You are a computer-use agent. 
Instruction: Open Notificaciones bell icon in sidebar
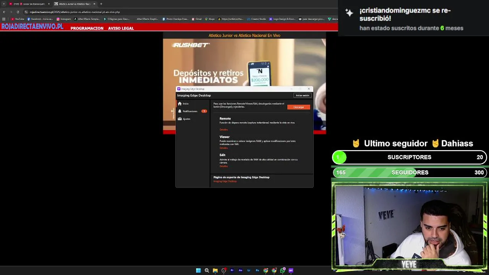click(180, 111)
